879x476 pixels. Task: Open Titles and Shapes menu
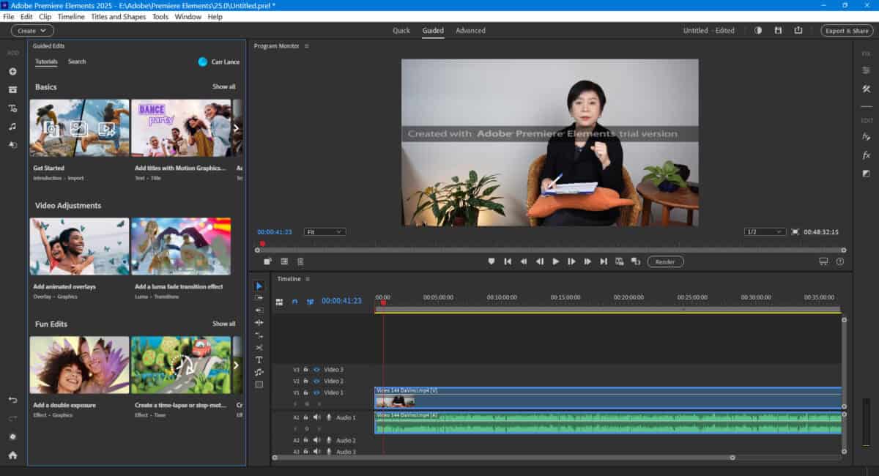click(x=119, y=16)
